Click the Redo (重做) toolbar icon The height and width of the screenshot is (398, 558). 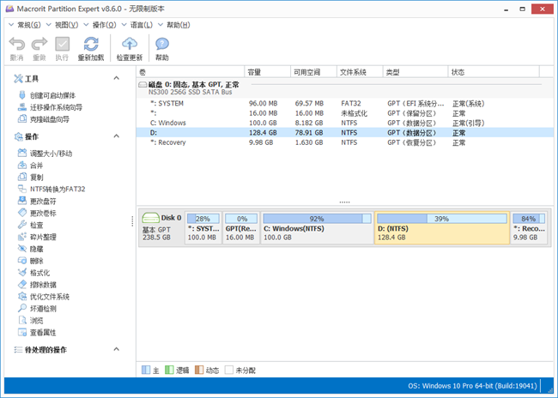[39, 44]
